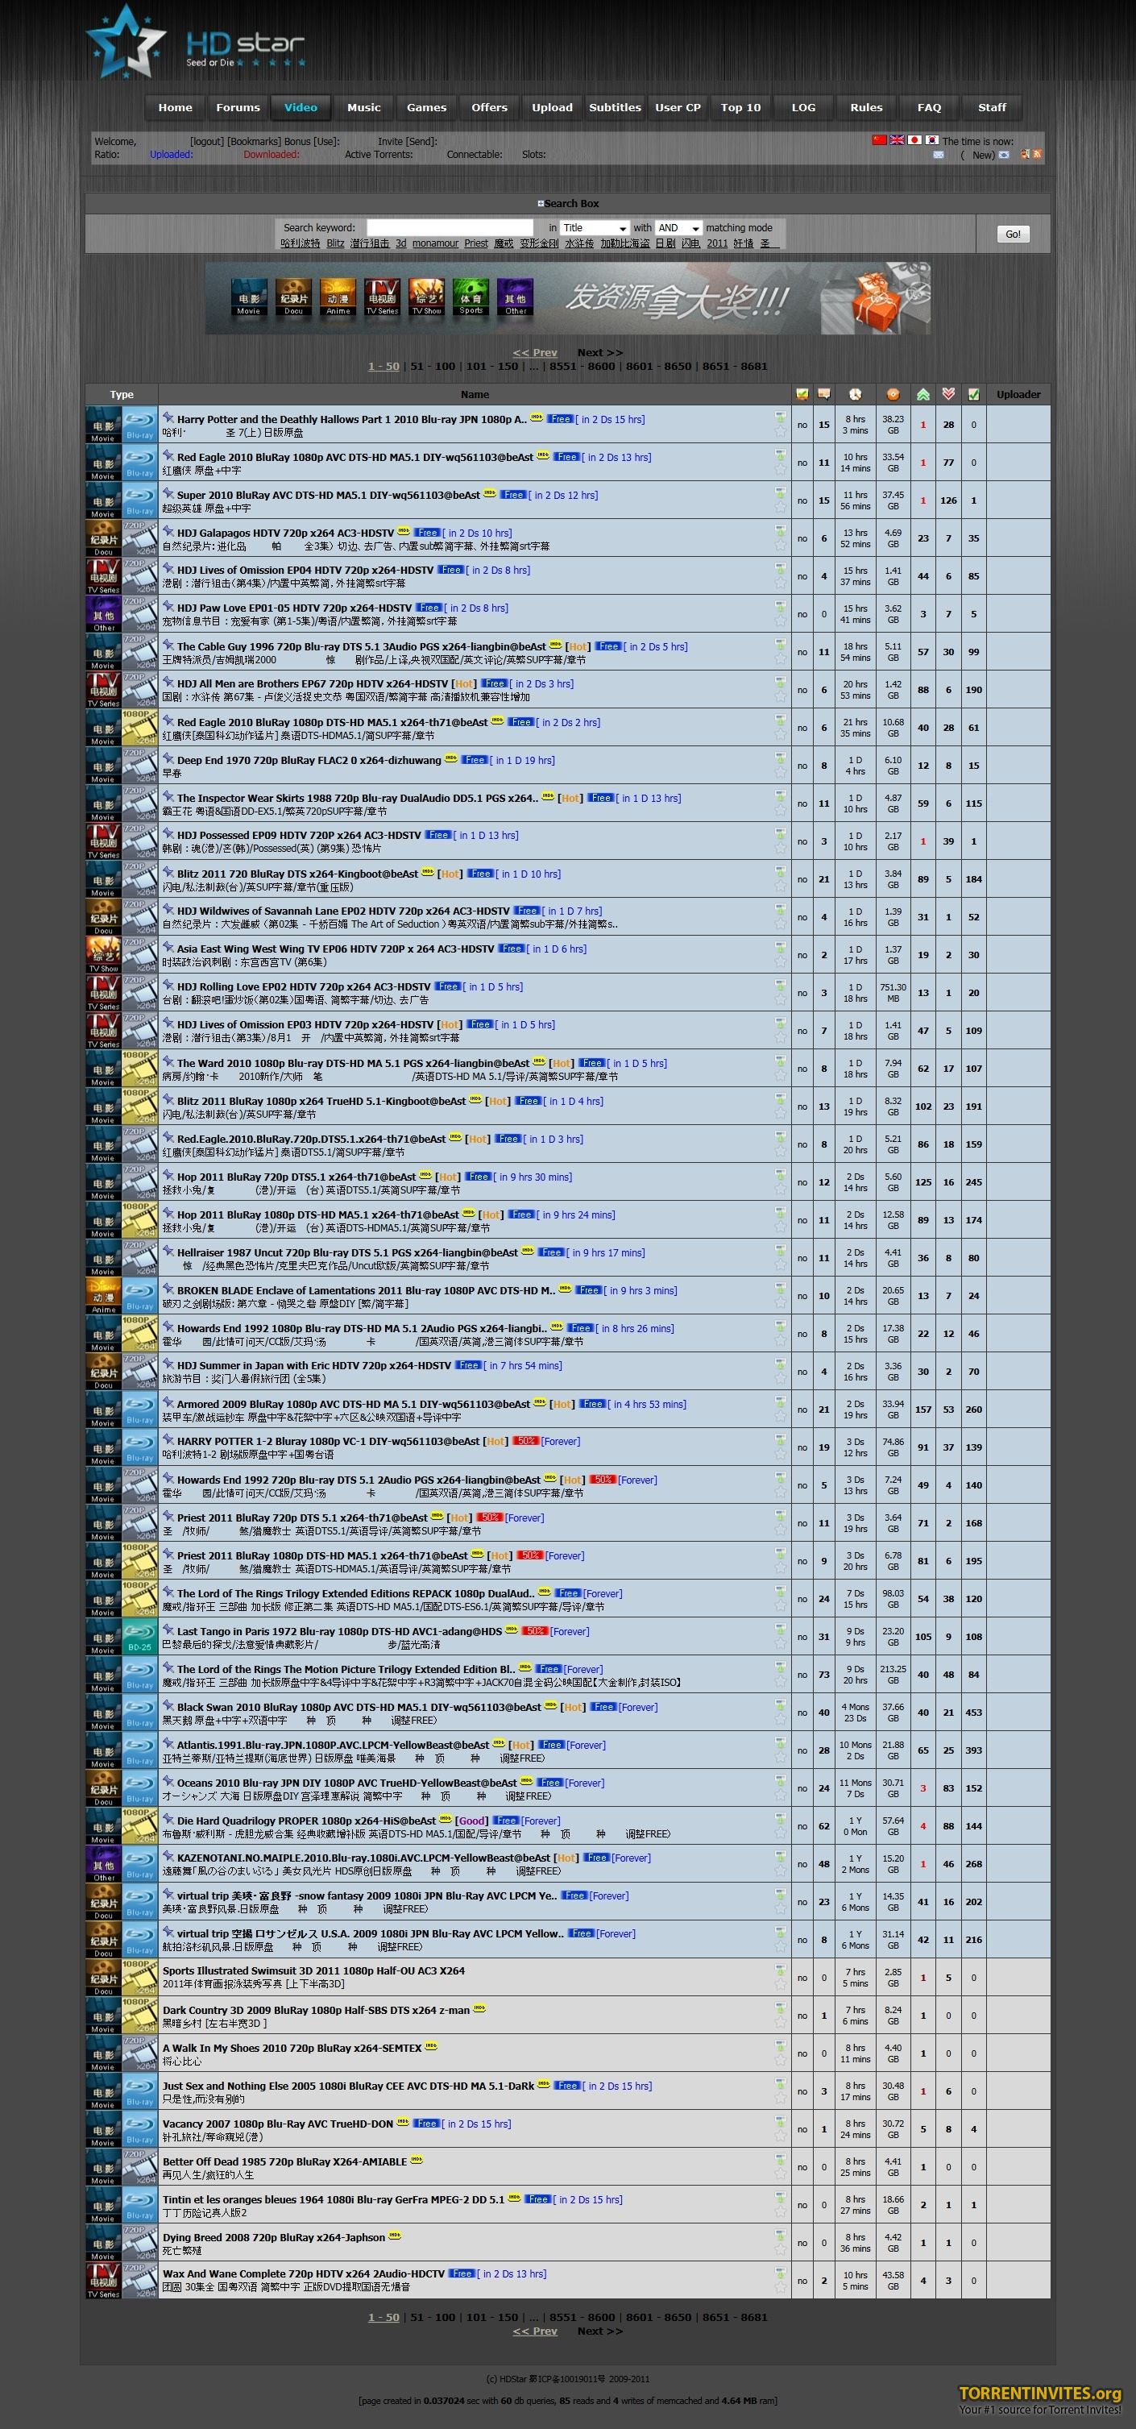The image size is (1136, 2429).
Task: Download HDJ Galapagos HDTV torrent via icon
Action: click(x=780, y=530)
